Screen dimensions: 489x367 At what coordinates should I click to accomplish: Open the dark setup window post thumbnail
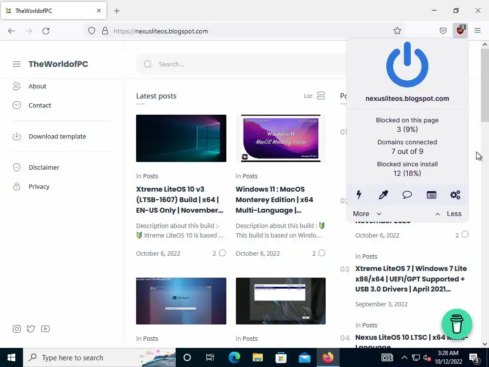(x=281, y=301)
